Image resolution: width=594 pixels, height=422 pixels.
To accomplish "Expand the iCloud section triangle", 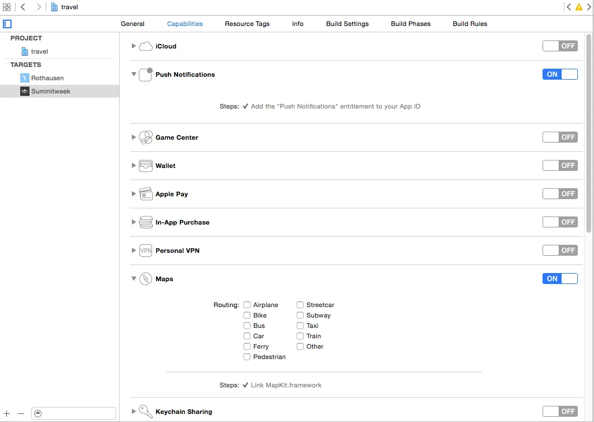I will (x=134, y=46).
